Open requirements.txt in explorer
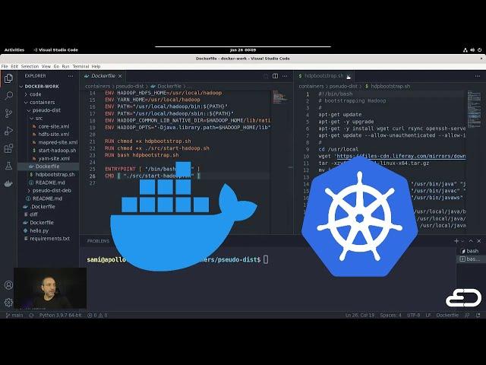 coord(49,239)
